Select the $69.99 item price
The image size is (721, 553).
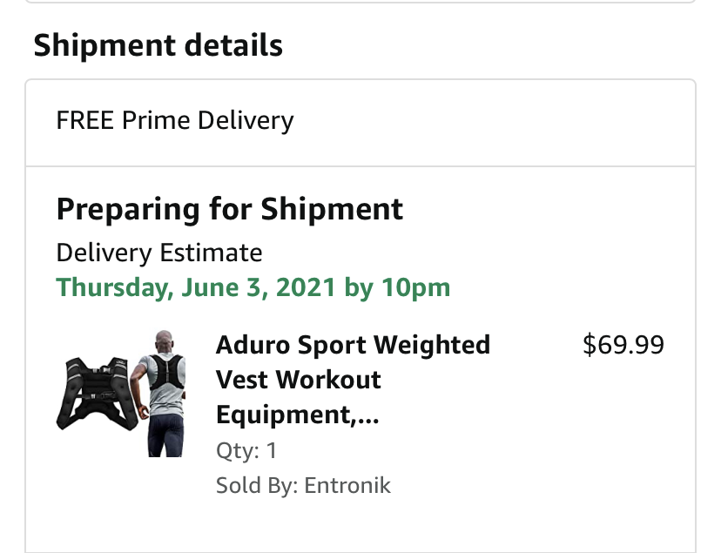pos(623,345)
